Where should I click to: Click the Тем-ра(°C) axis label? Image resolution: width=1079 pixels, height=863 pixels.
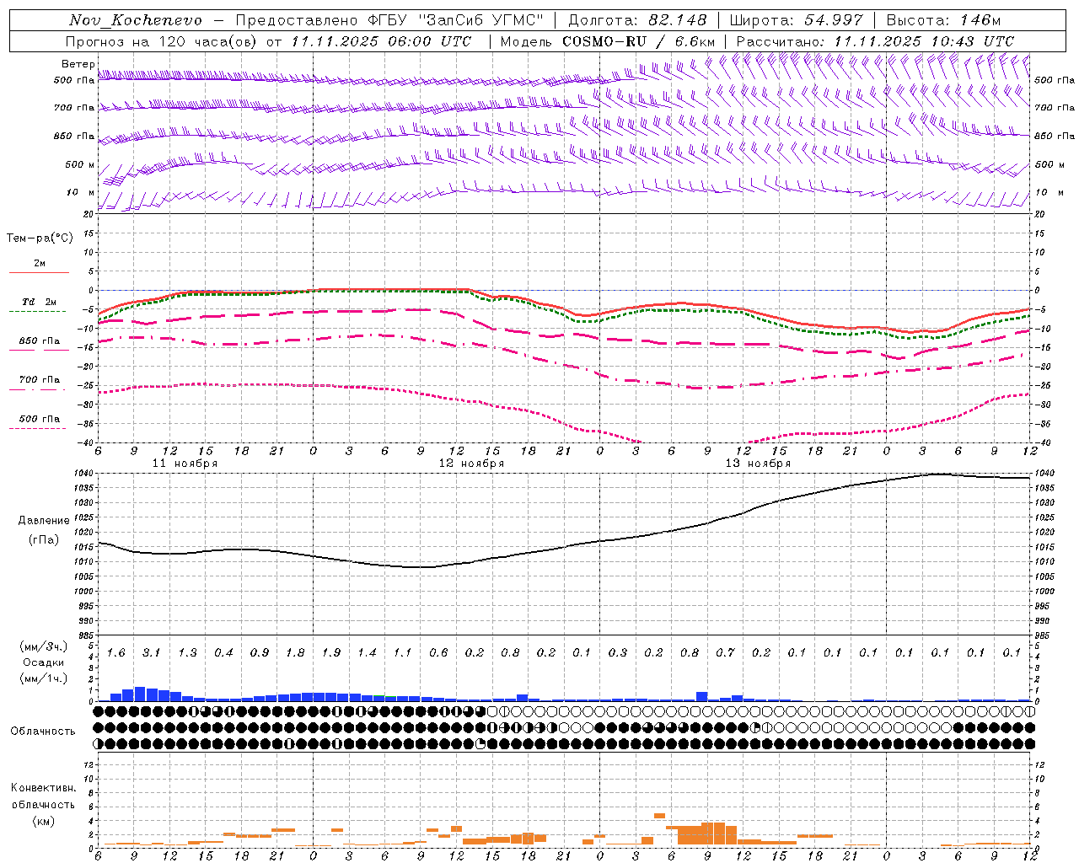(40, 239)
